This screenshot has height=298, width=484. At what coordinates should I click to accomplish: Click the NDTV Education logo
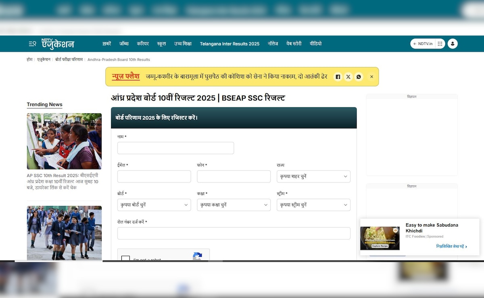[x=58, y=44]
